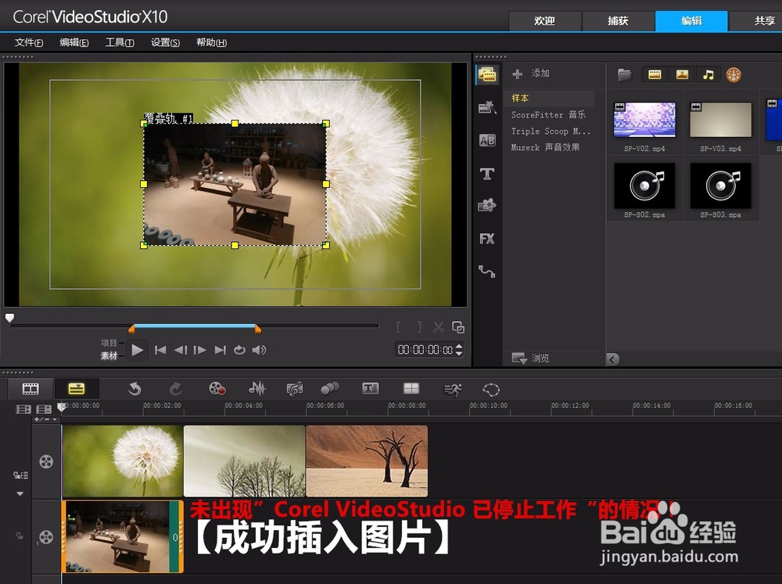Switch to Timeline view
Image resolution: width=782 pixels, height=584 pixels.
(x=77, y=388)
